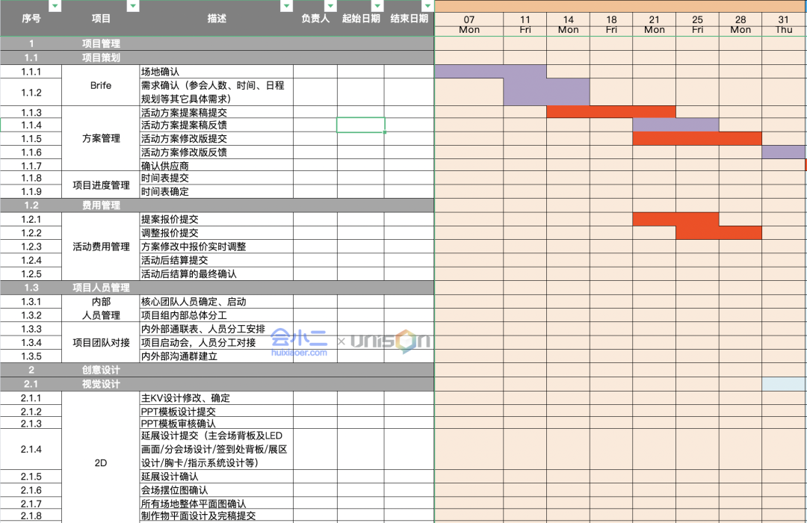Open the 序号 column filter dropdown

coord(54,6)
